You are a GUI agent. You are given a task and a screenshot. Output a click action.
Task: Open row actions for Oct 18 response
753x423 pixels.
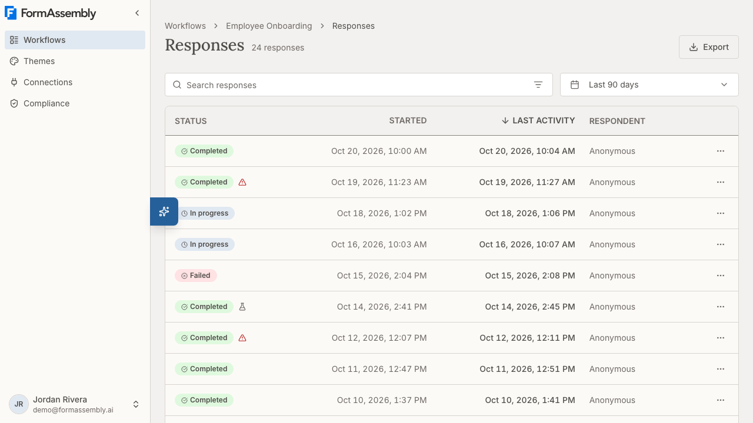pyautogui.click(x=721, y=213)
